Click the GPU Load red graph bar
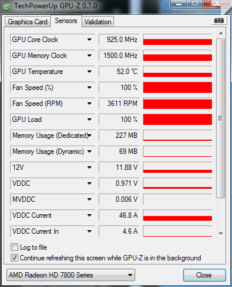The width and height of the screenshot is (232, 287). [178, 120]
